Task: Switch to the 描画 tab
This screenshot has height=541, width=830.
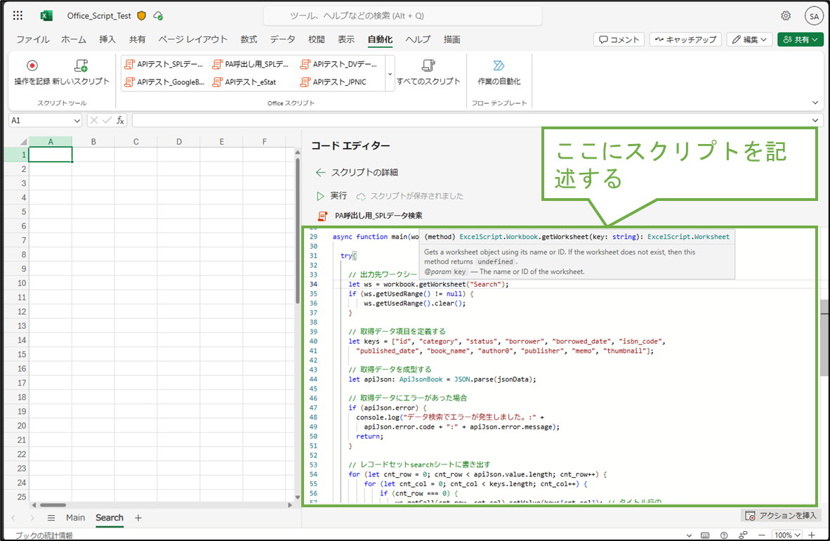Action: [452, 40]
